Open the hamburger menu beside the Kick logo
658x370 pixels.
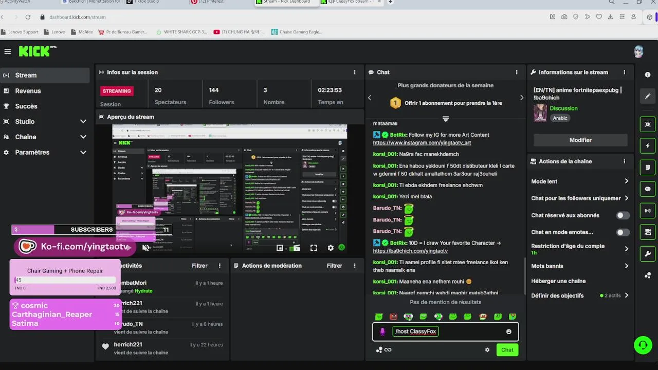click(x=7, y=51)
